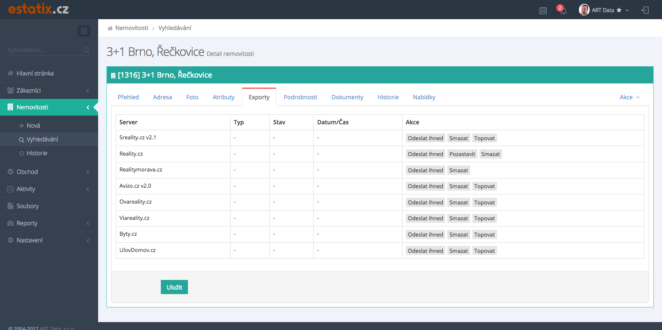Open Soubory in sidebar
The height and width of the screenshot is (330, 662).
click(49, 206)
